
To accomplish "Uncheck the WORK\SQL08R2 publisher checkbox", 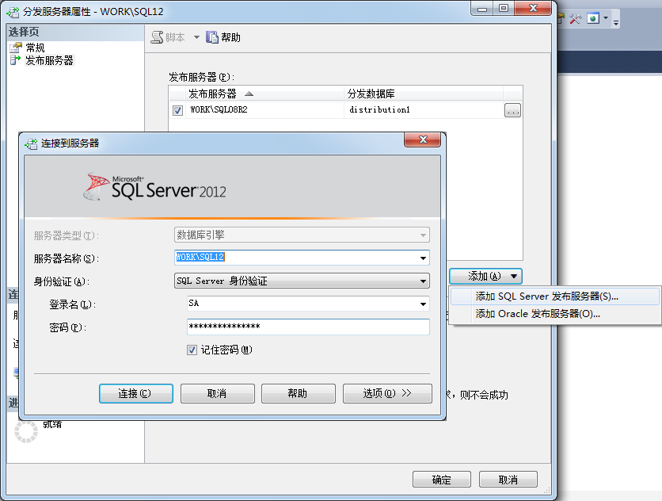I will (x=177, y=110).
